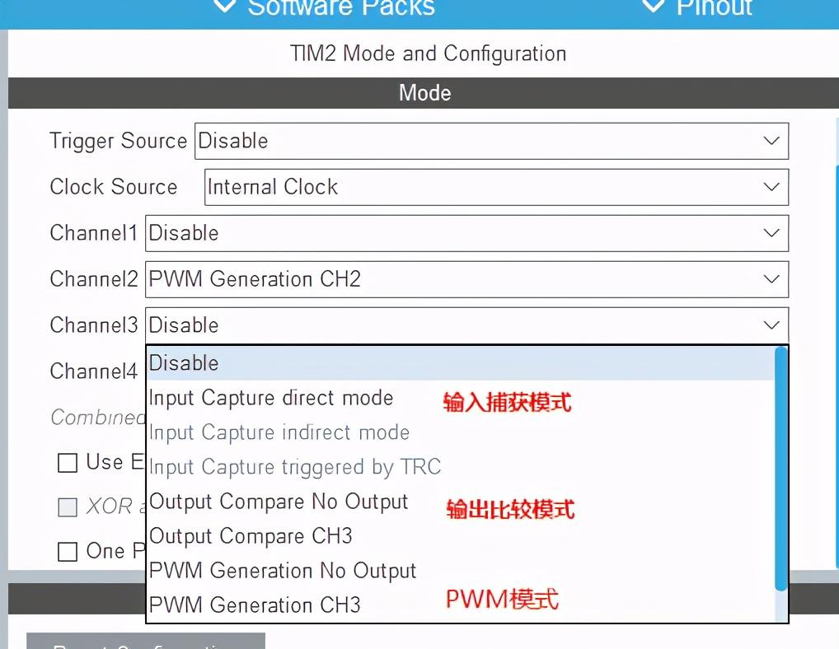Enable the "Use E..." checkbox
Viewport: 839px width, 649px height.
(67, 463)
